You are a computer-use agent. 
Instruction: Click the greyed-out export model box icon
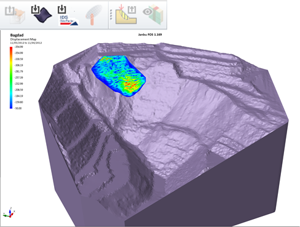15,15
